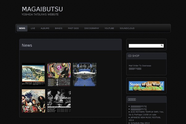The width and height of the screenshot is (186, 124).
Task: Open the Japanese New Music Festival thumbnail
Action: (33, 101)
